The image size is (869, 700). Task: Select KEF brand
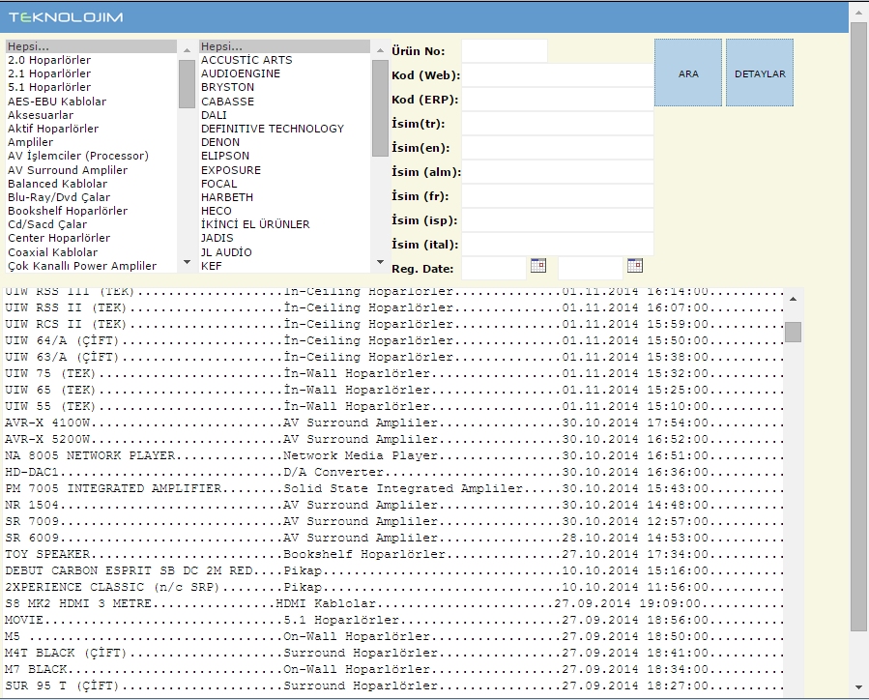[x=285, y=266]
